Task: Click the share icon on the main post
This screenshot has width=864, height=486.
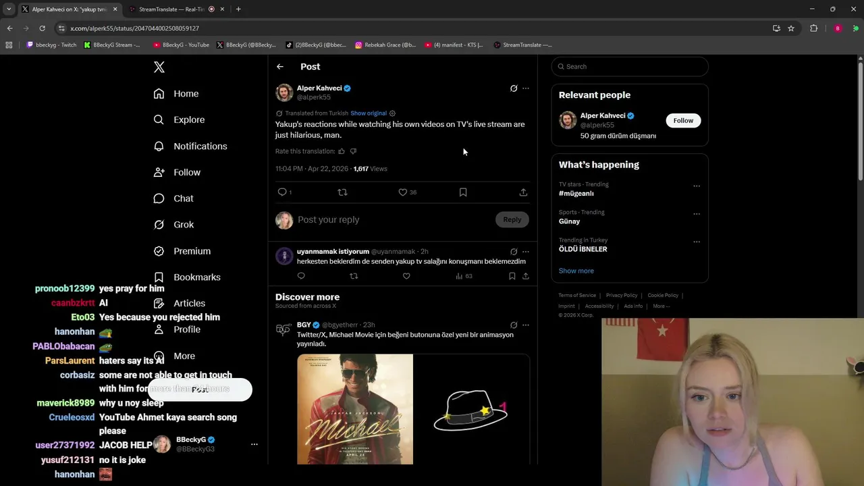Action: pos(523,192)
